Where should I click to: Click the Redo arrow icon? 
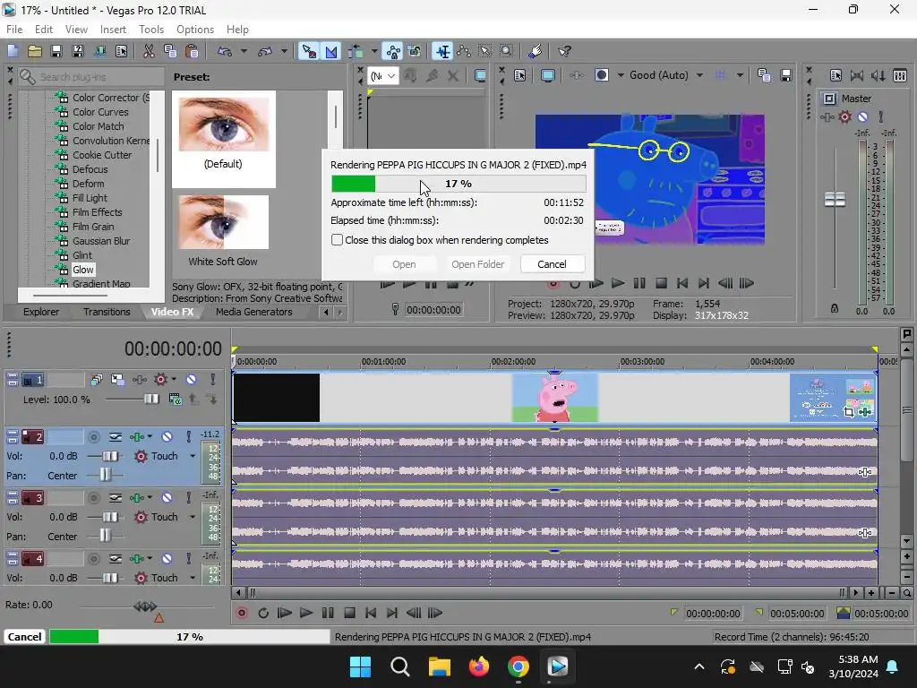point(265,51)
